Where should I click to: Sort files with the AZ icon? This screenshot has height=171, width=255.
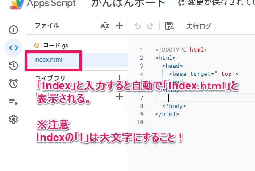click(105, 26)
